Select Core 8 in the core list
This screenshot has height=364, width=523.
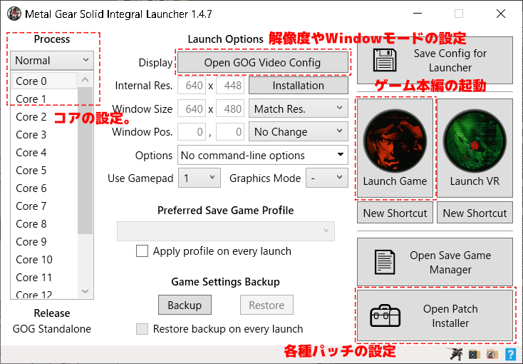point(44,223)
